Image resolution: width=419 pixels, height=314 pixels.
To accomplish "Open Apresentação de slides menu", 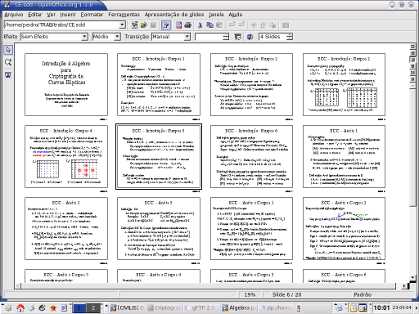I will click(174, 15).
